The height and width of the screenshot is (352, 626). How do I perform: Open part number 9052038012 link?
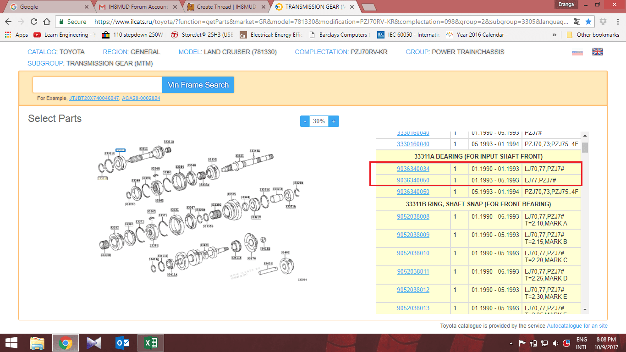pyautogui.click(x=413, y=290)
